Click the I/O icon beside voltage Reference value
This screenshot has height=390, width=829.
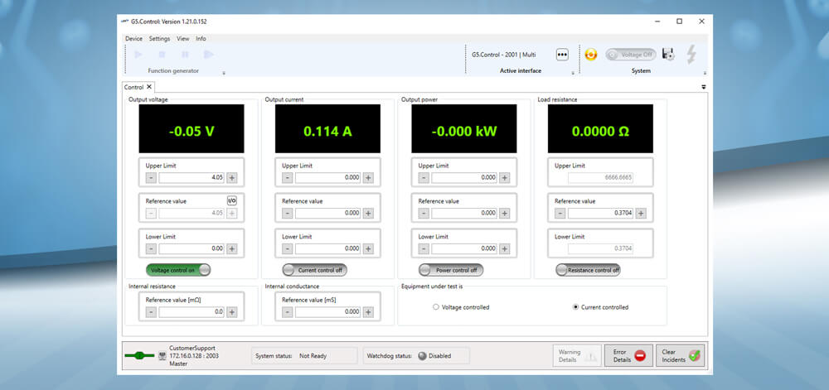coord(232,200)
